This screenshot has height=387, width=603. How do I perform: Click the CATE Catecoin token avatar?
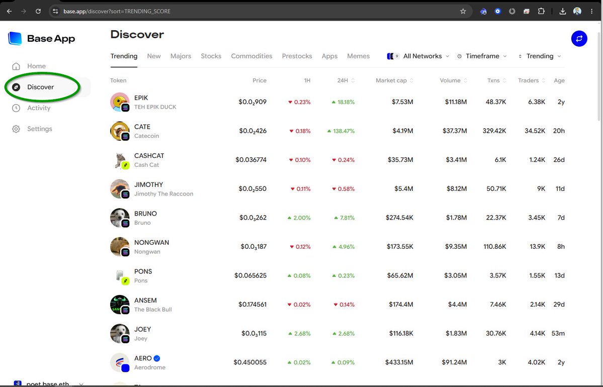(120, 131)
